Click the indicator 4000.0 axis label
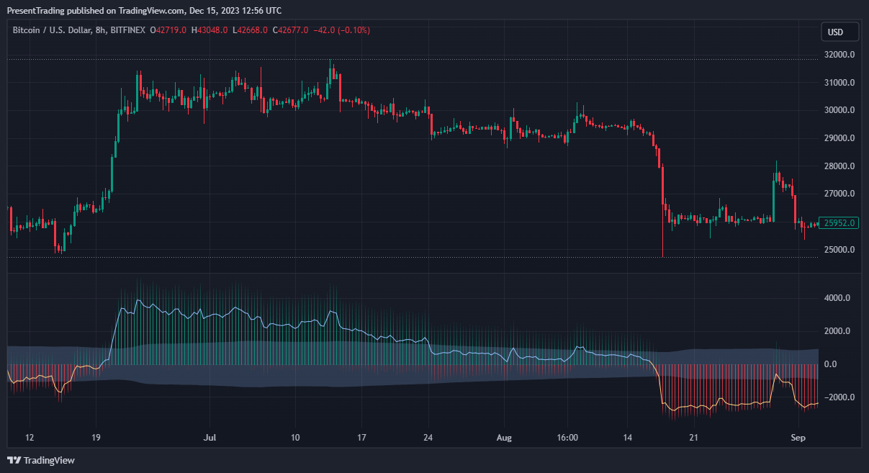869x473 pixels. [x=837, y=298]
